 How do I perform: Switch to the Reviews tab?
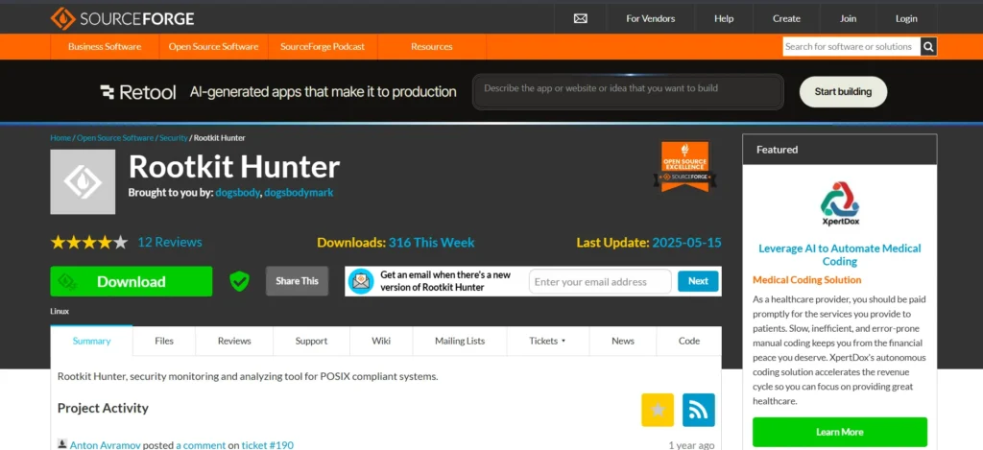(x=234, y=341)
